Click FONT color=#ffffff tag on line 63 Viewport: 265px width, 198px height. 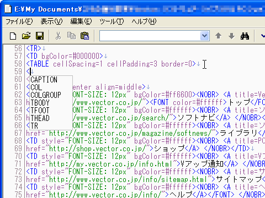189,102
